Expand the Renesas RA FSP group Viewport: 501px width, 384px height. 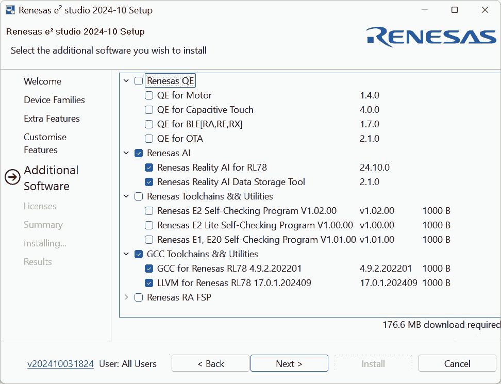point(126,297)
